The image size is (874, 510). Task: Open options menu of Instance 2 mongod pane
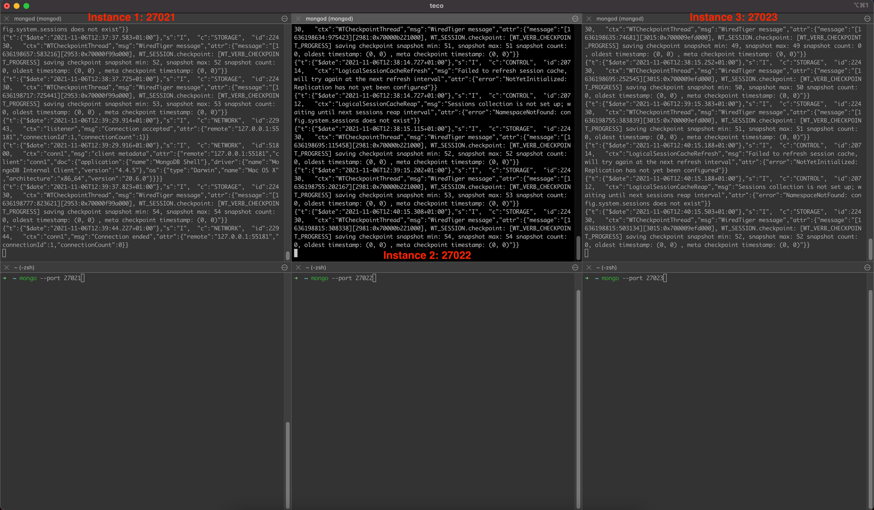tap(575, 19)
